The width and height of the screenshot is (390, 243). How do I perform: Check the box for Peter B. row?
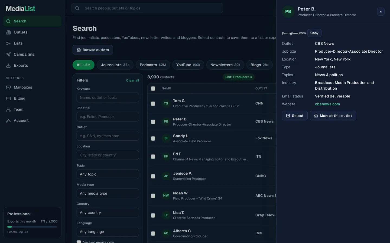coord(153,122)
